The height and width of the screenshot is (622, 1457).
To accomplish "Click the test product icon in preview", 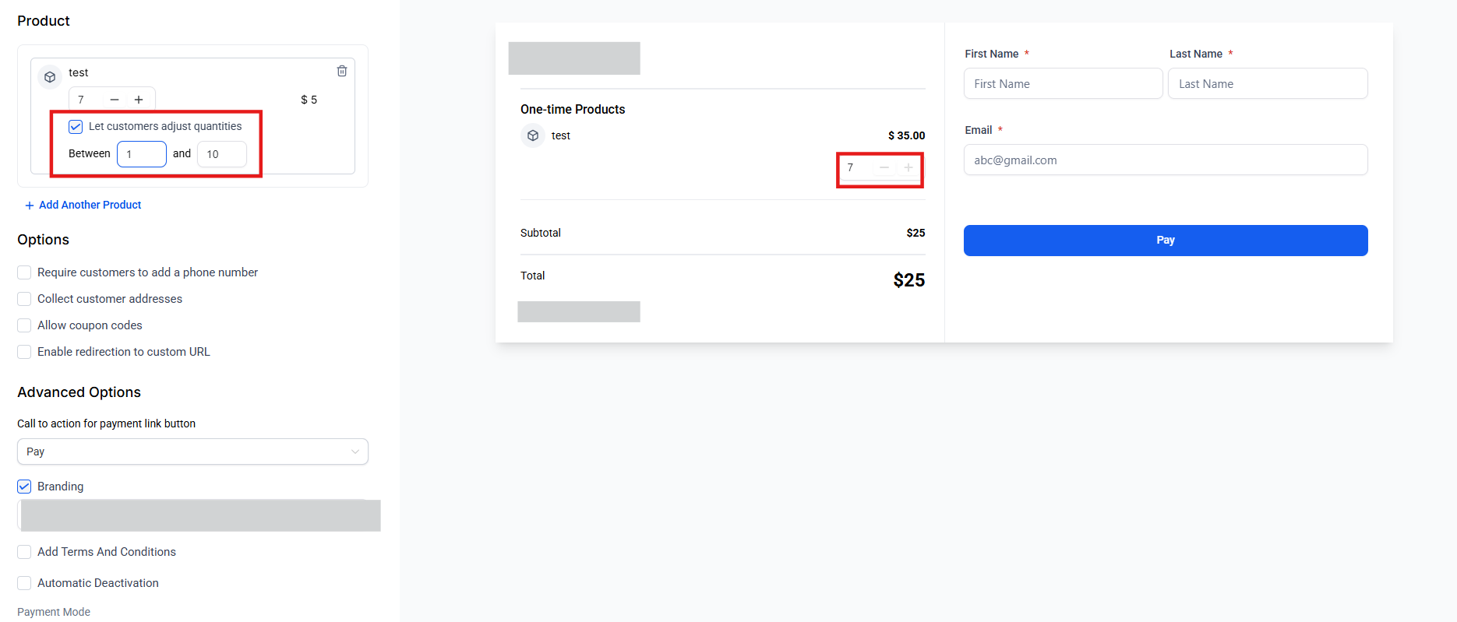I will (533, 135).
